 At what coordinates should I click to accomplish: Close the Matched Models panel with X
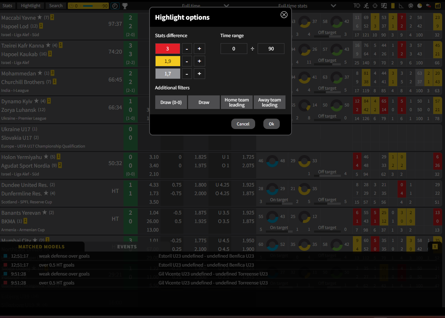point(435,247)
